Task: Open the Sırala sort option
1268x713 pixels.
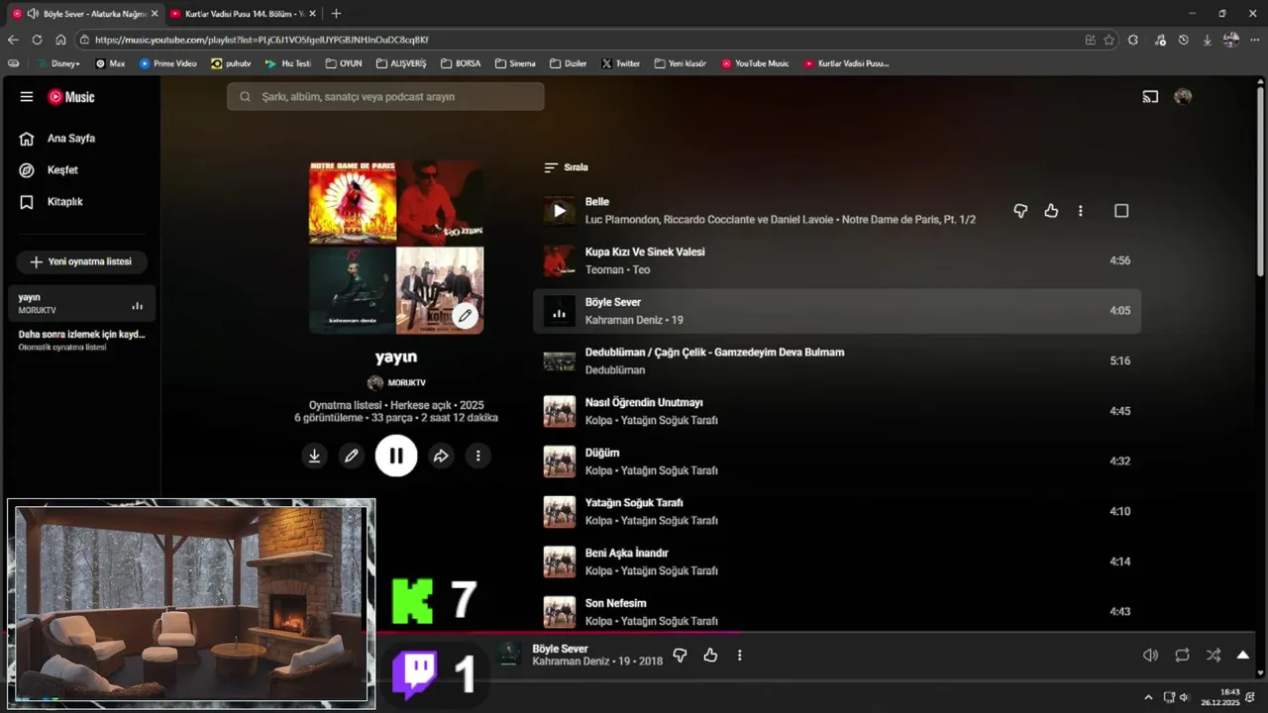Action: click(x=566, y=167)
